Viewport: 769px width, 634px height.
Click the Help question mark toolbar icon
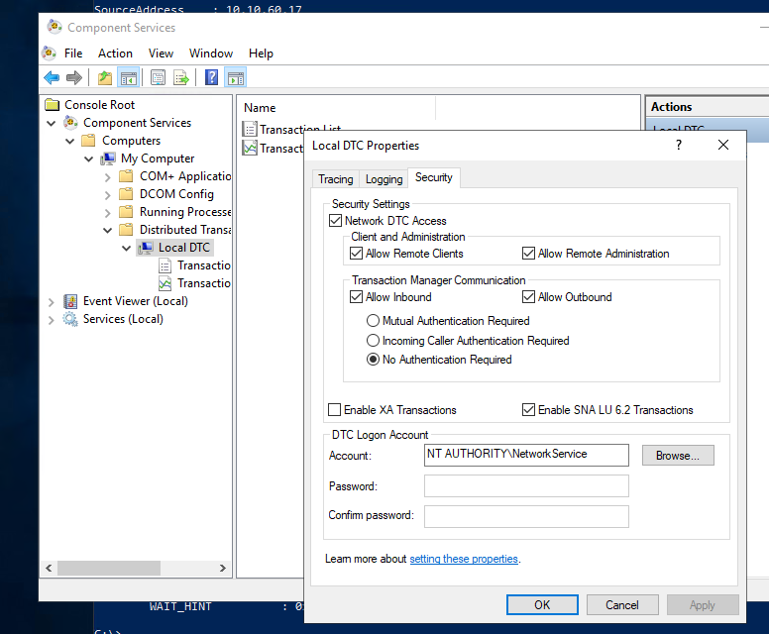click(x=211, y=77)
